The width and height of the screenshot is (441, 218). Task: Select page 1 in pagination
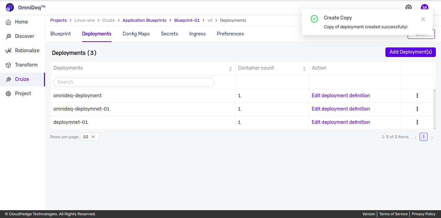[423, 137]
